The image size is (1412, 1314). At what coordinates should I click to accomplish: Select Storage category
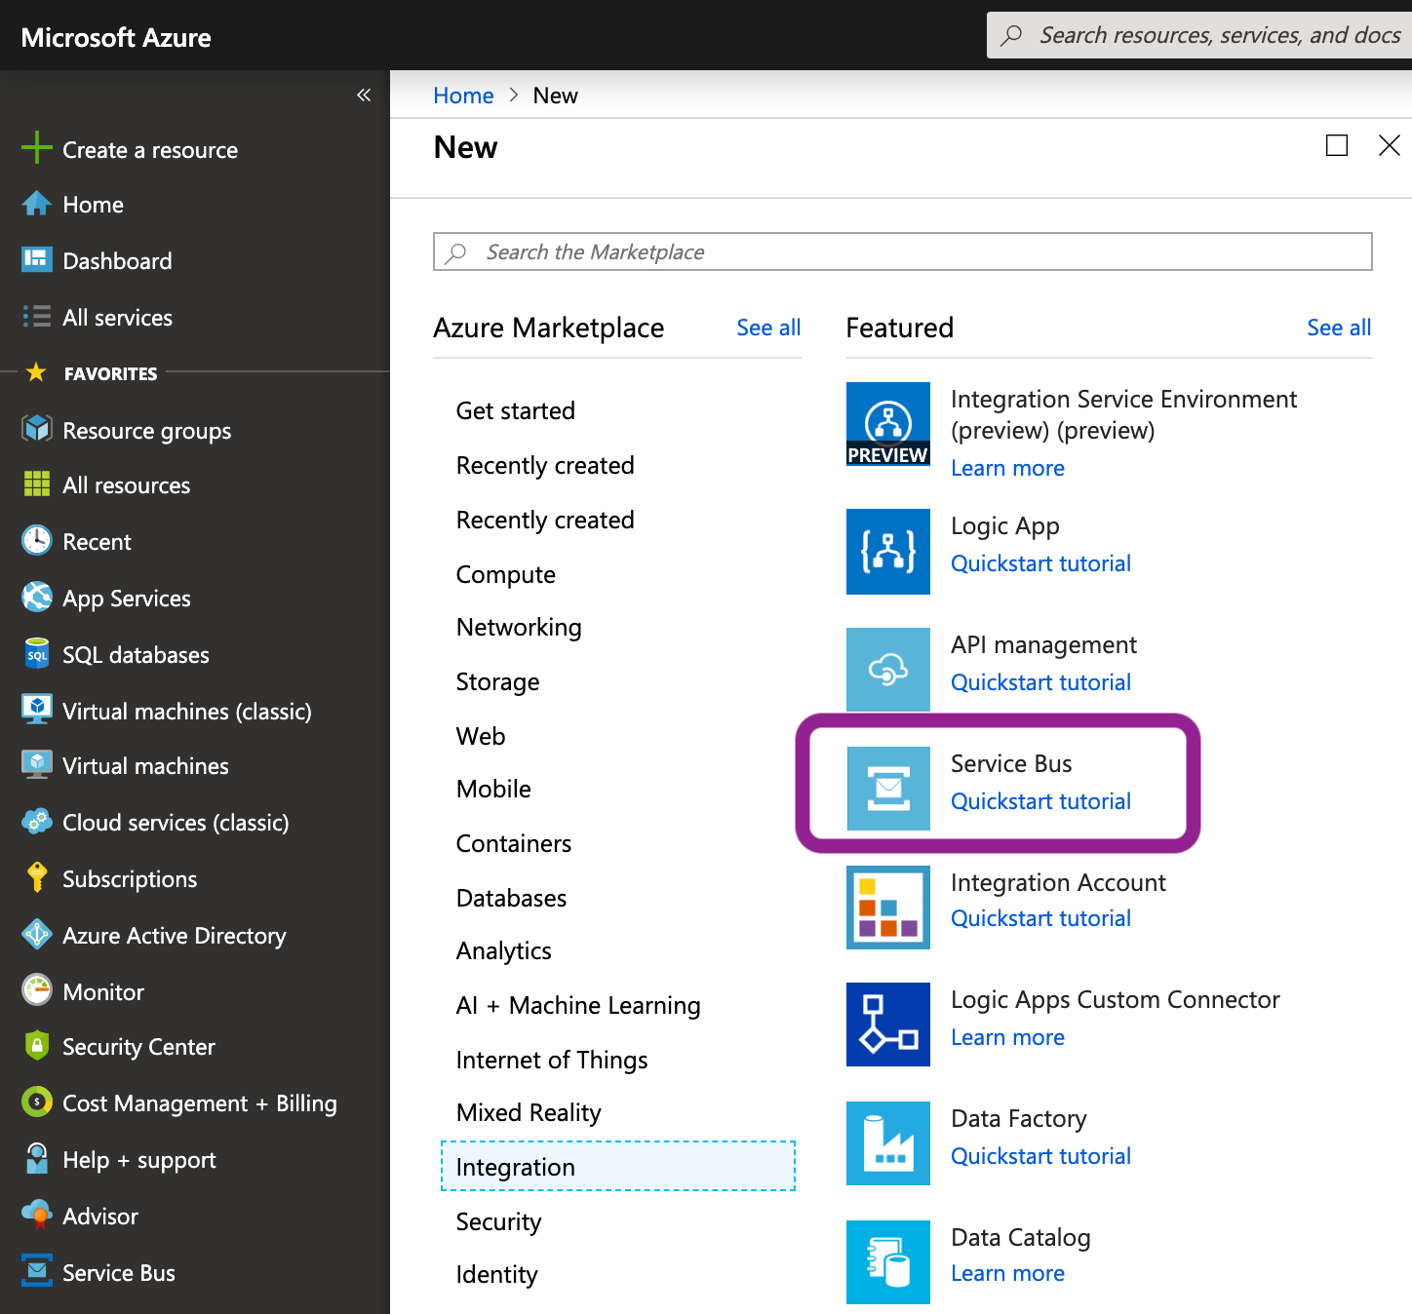[497, 681]
